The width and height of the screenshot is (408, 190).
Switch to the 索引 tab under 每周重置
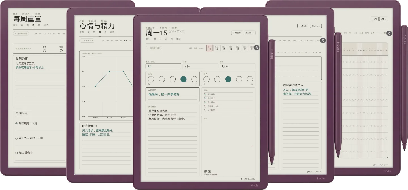15,25
